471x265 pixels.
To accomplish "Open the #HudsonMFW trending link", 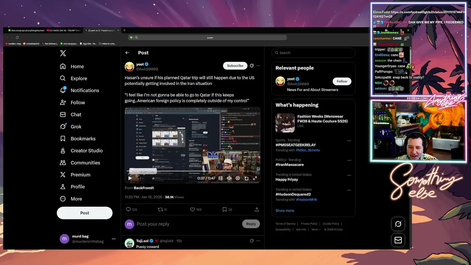I will 307,199.
